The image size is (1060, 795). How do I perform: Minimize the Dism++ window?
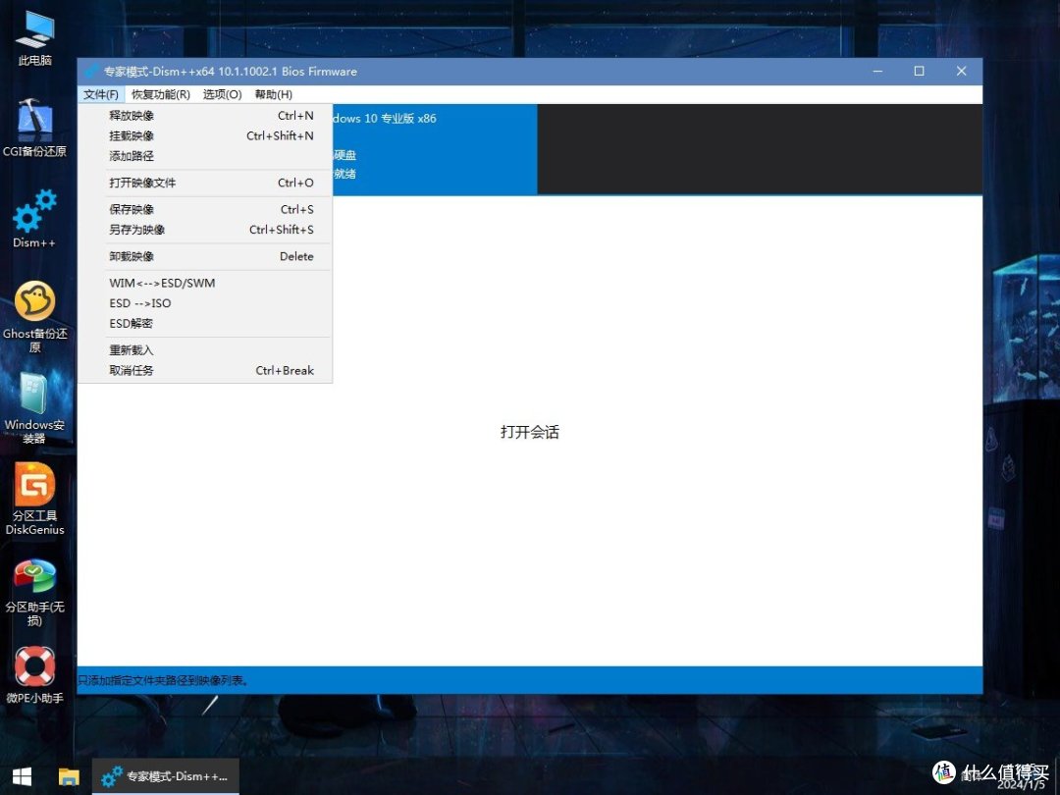(877, 71)
